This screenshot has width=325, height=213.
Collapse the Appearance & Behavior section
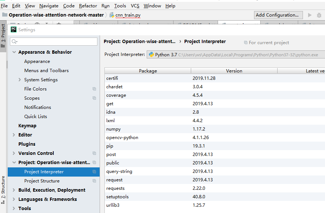[x=14, y=52]
